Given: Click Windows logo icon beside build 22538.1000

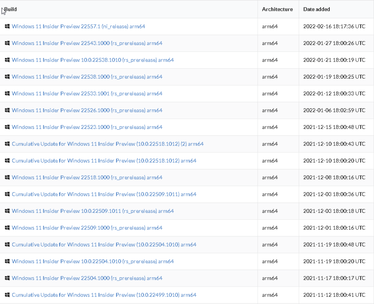Looking at the screenshot, I should 7,77.
